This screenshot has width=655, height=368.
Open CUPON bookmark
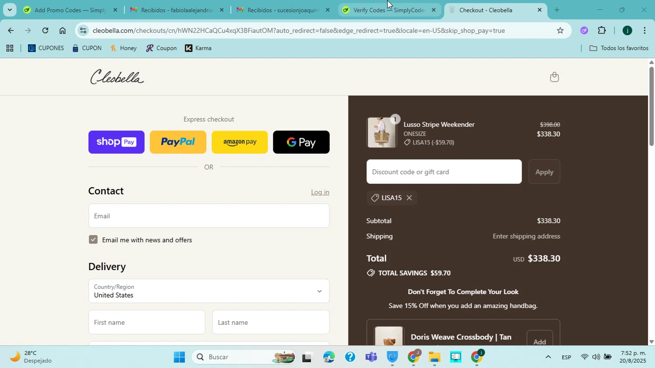click(x=87, y=48)
